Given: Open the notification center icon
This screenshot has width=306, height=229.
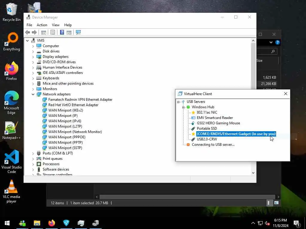Looking at the screenshot, I should click(297, 224).
